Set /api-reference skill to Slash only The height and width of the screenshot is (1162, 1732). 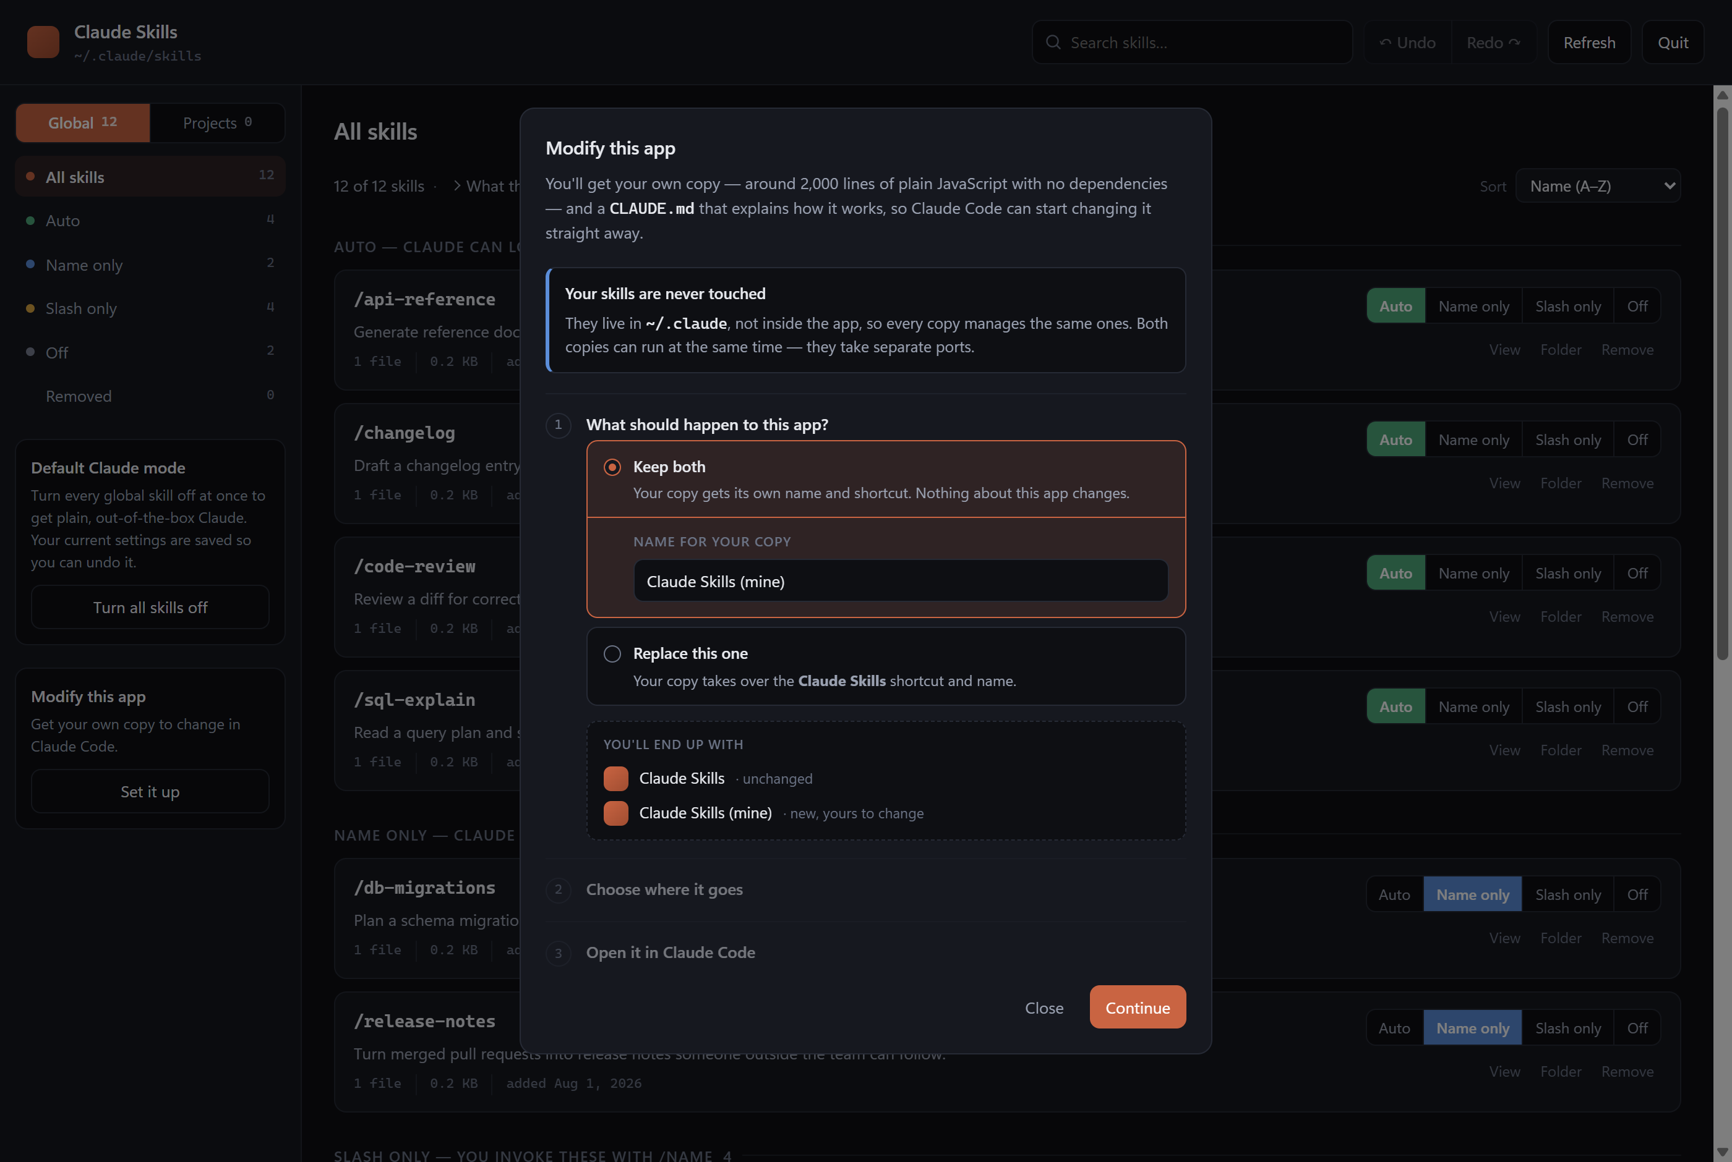click(1567, 306)
